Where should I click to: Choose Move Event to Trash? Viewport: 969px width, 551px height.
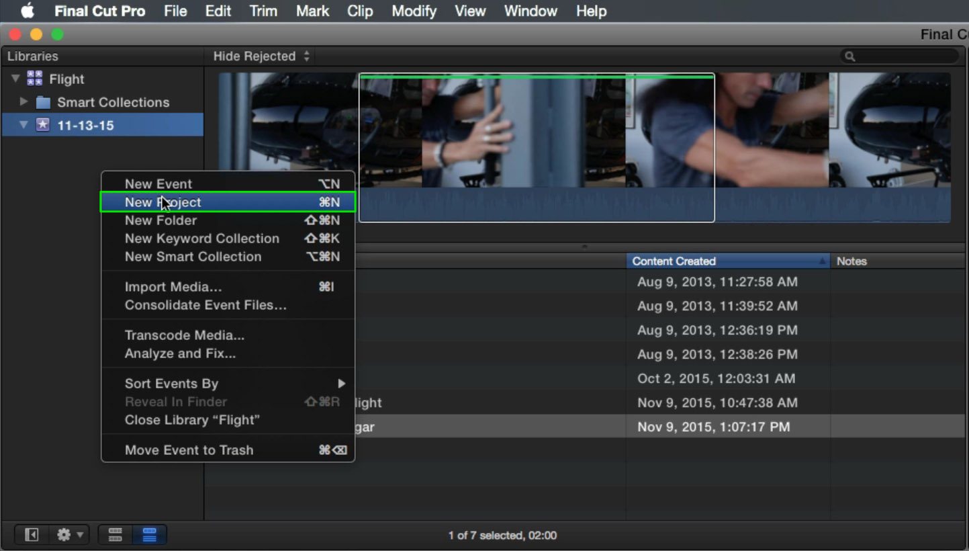click(x=228, y=450)
